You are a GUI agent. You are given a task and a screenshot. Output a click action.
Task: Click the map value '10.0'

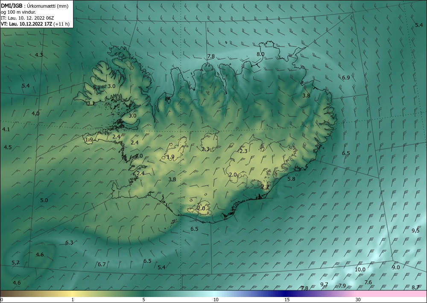pos(360,270)
